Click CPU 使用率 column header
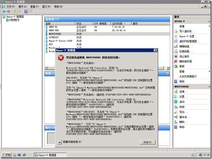 (x=102, y=23)
